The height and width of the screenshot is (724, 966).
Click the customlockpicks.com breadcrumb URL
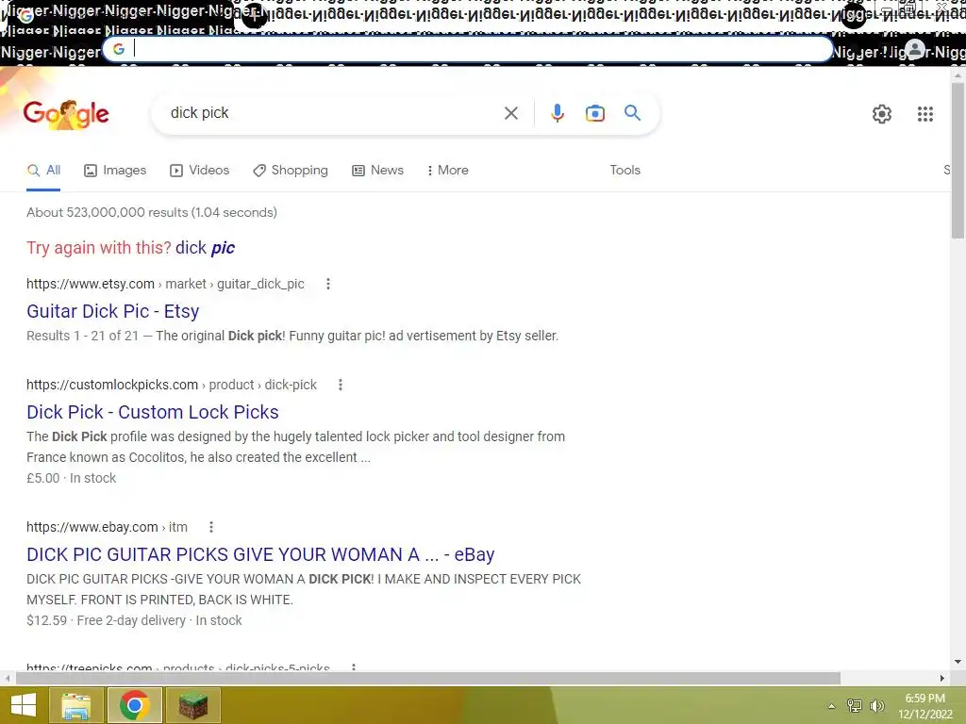click(x=172, y=385)
